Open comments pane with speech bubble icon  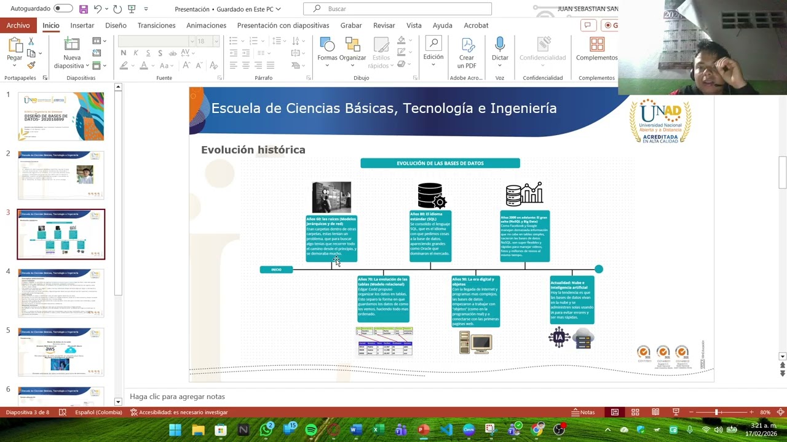click(587, 25)
